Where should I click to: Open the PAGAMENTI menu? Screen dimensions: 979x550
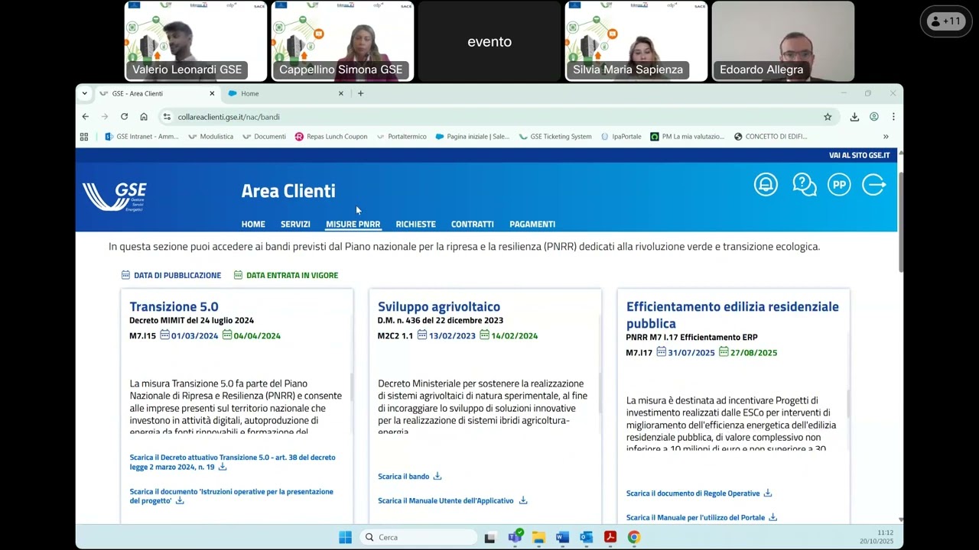[532, 224]
